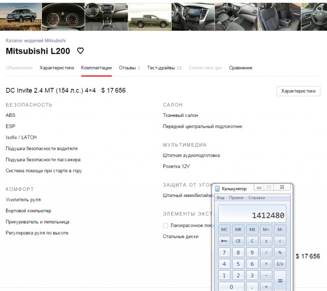Click digit 5 in Calculator
This screenshot has height=291, width=327.
[238, 264]
